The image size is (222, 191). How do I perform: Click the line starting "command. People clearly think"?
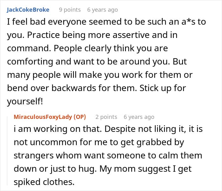pos(87,49)
